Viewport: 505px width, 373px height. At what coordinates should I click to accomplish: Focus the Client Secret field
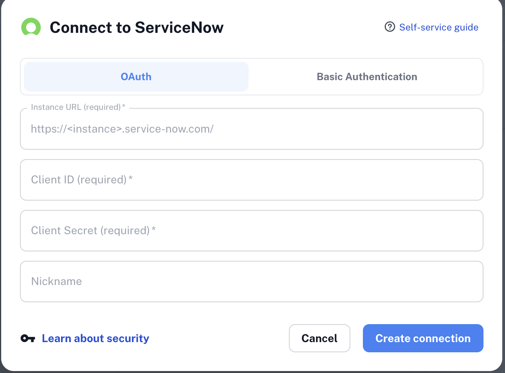click(x=251, y=231)
